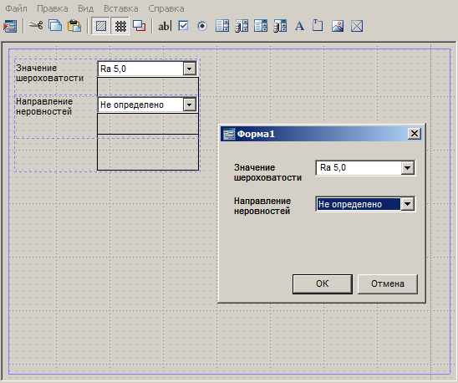Select the Направление неровностей label in designer
This screenshot has width=458, height=383.
click(44, 106)
